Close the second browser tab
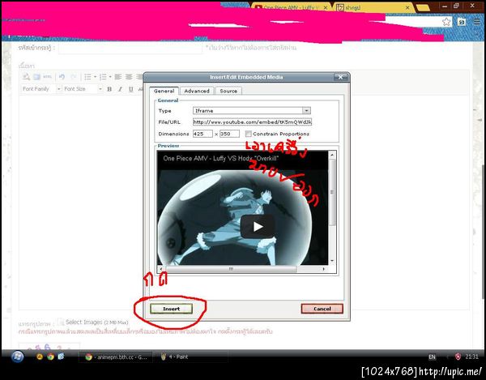 coord(407,8)
